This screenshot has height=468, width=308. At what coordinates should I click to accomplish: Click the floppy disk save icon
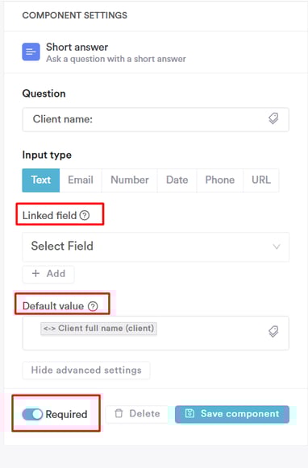(189, 413)
